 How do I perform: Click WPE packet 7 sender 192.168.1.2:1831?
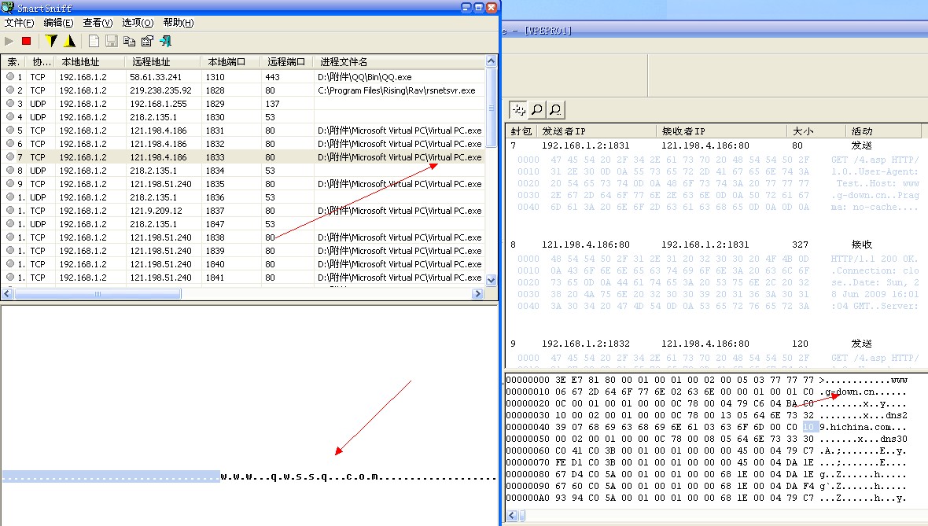[x=585, y=145]
